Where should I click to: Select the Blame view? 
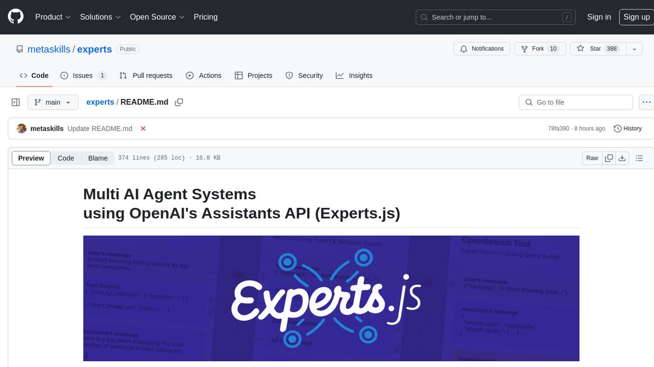point(98,158)
